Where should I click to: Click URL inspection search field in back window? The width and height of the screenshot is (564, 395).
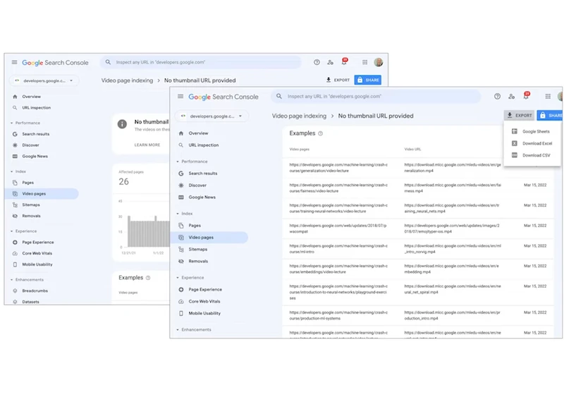(200, 62)
